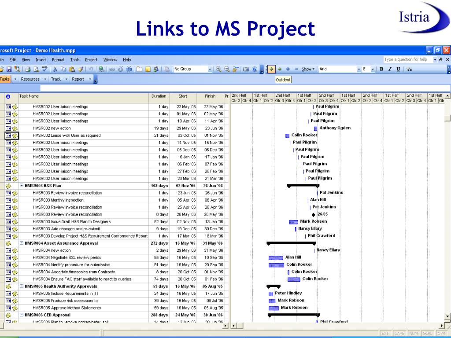The width and height of the screenshot is (451, 338).
Task: Click the Copy icon in the toolbar
Action: click(63, 69)
